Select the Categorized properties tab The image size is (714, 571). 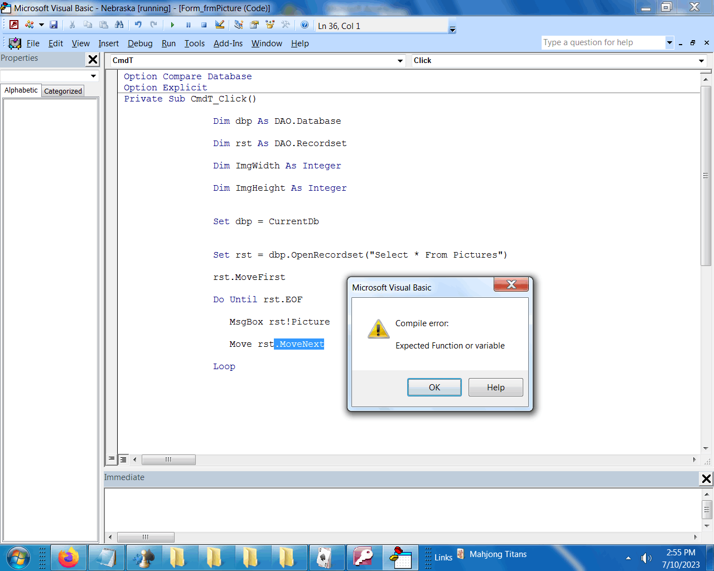tap(63, 91)
